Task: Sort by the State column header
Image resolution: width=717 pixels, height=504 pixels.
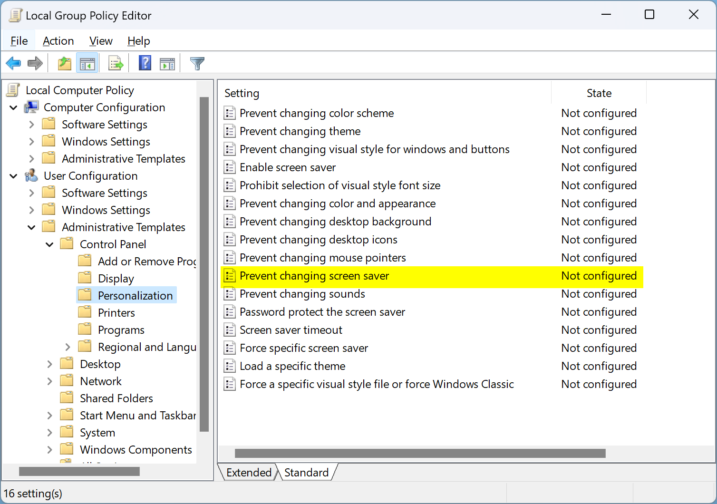Action: (599, 93)
